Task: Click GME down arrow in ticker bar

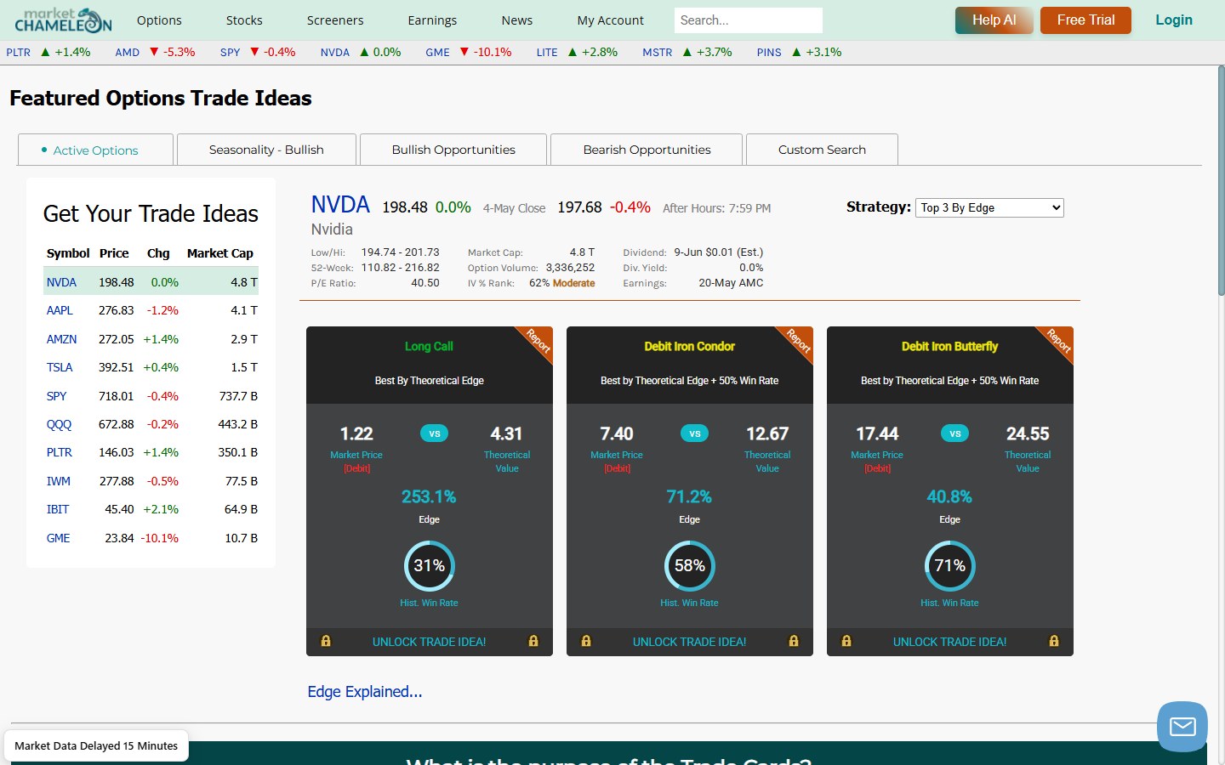Action: coord(464,52)
